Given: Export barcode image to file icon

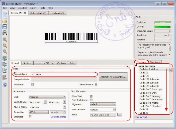Looking at the screenshot, I should (x=5, y=59).
